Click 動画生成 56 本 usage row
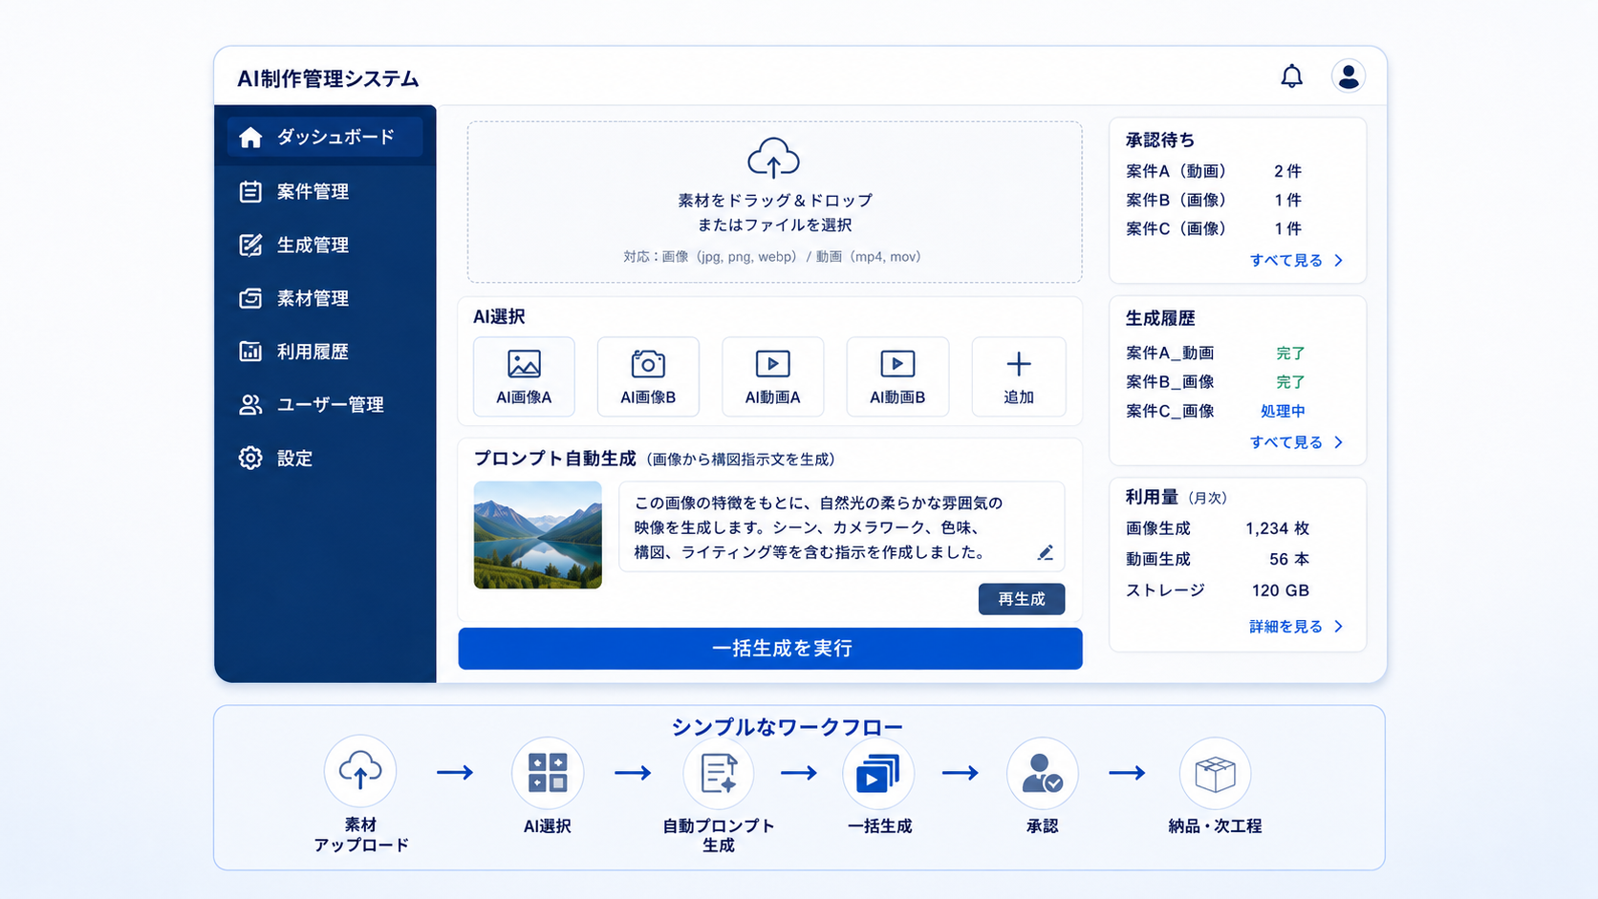The height and width of the screenshot is (899, 1598). pos(1218,559)
